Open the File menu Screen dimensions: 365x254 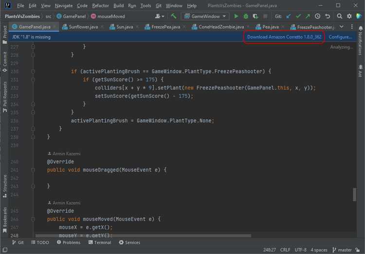click(20, 5)
